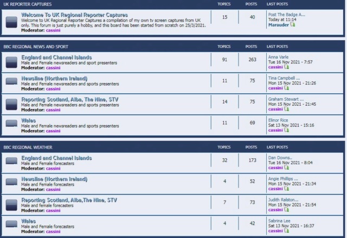347x238 pixels.
Task: Open last post 'Graham Stewart ...'
Action: 286,99
